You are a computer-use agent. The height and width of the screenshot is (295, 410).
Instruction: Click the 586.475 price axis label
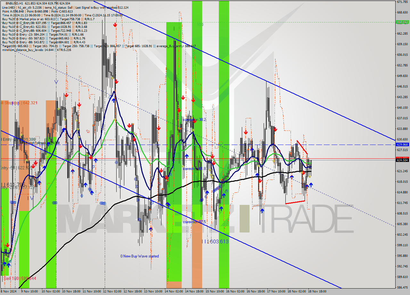pos(402,288)
